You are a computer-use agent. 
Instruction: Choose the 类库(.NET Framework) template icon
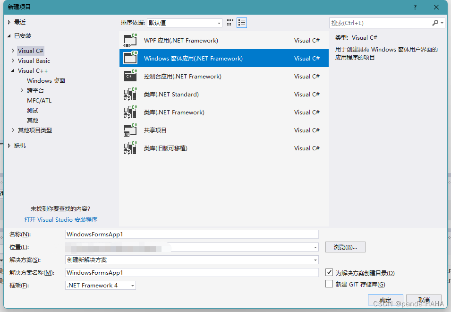pos(130,112)
